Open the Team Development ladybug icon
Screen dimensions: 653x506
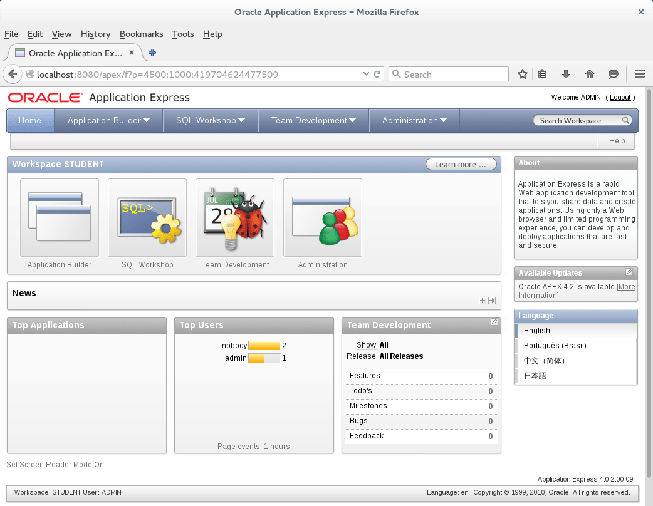[x=235, y=218]
